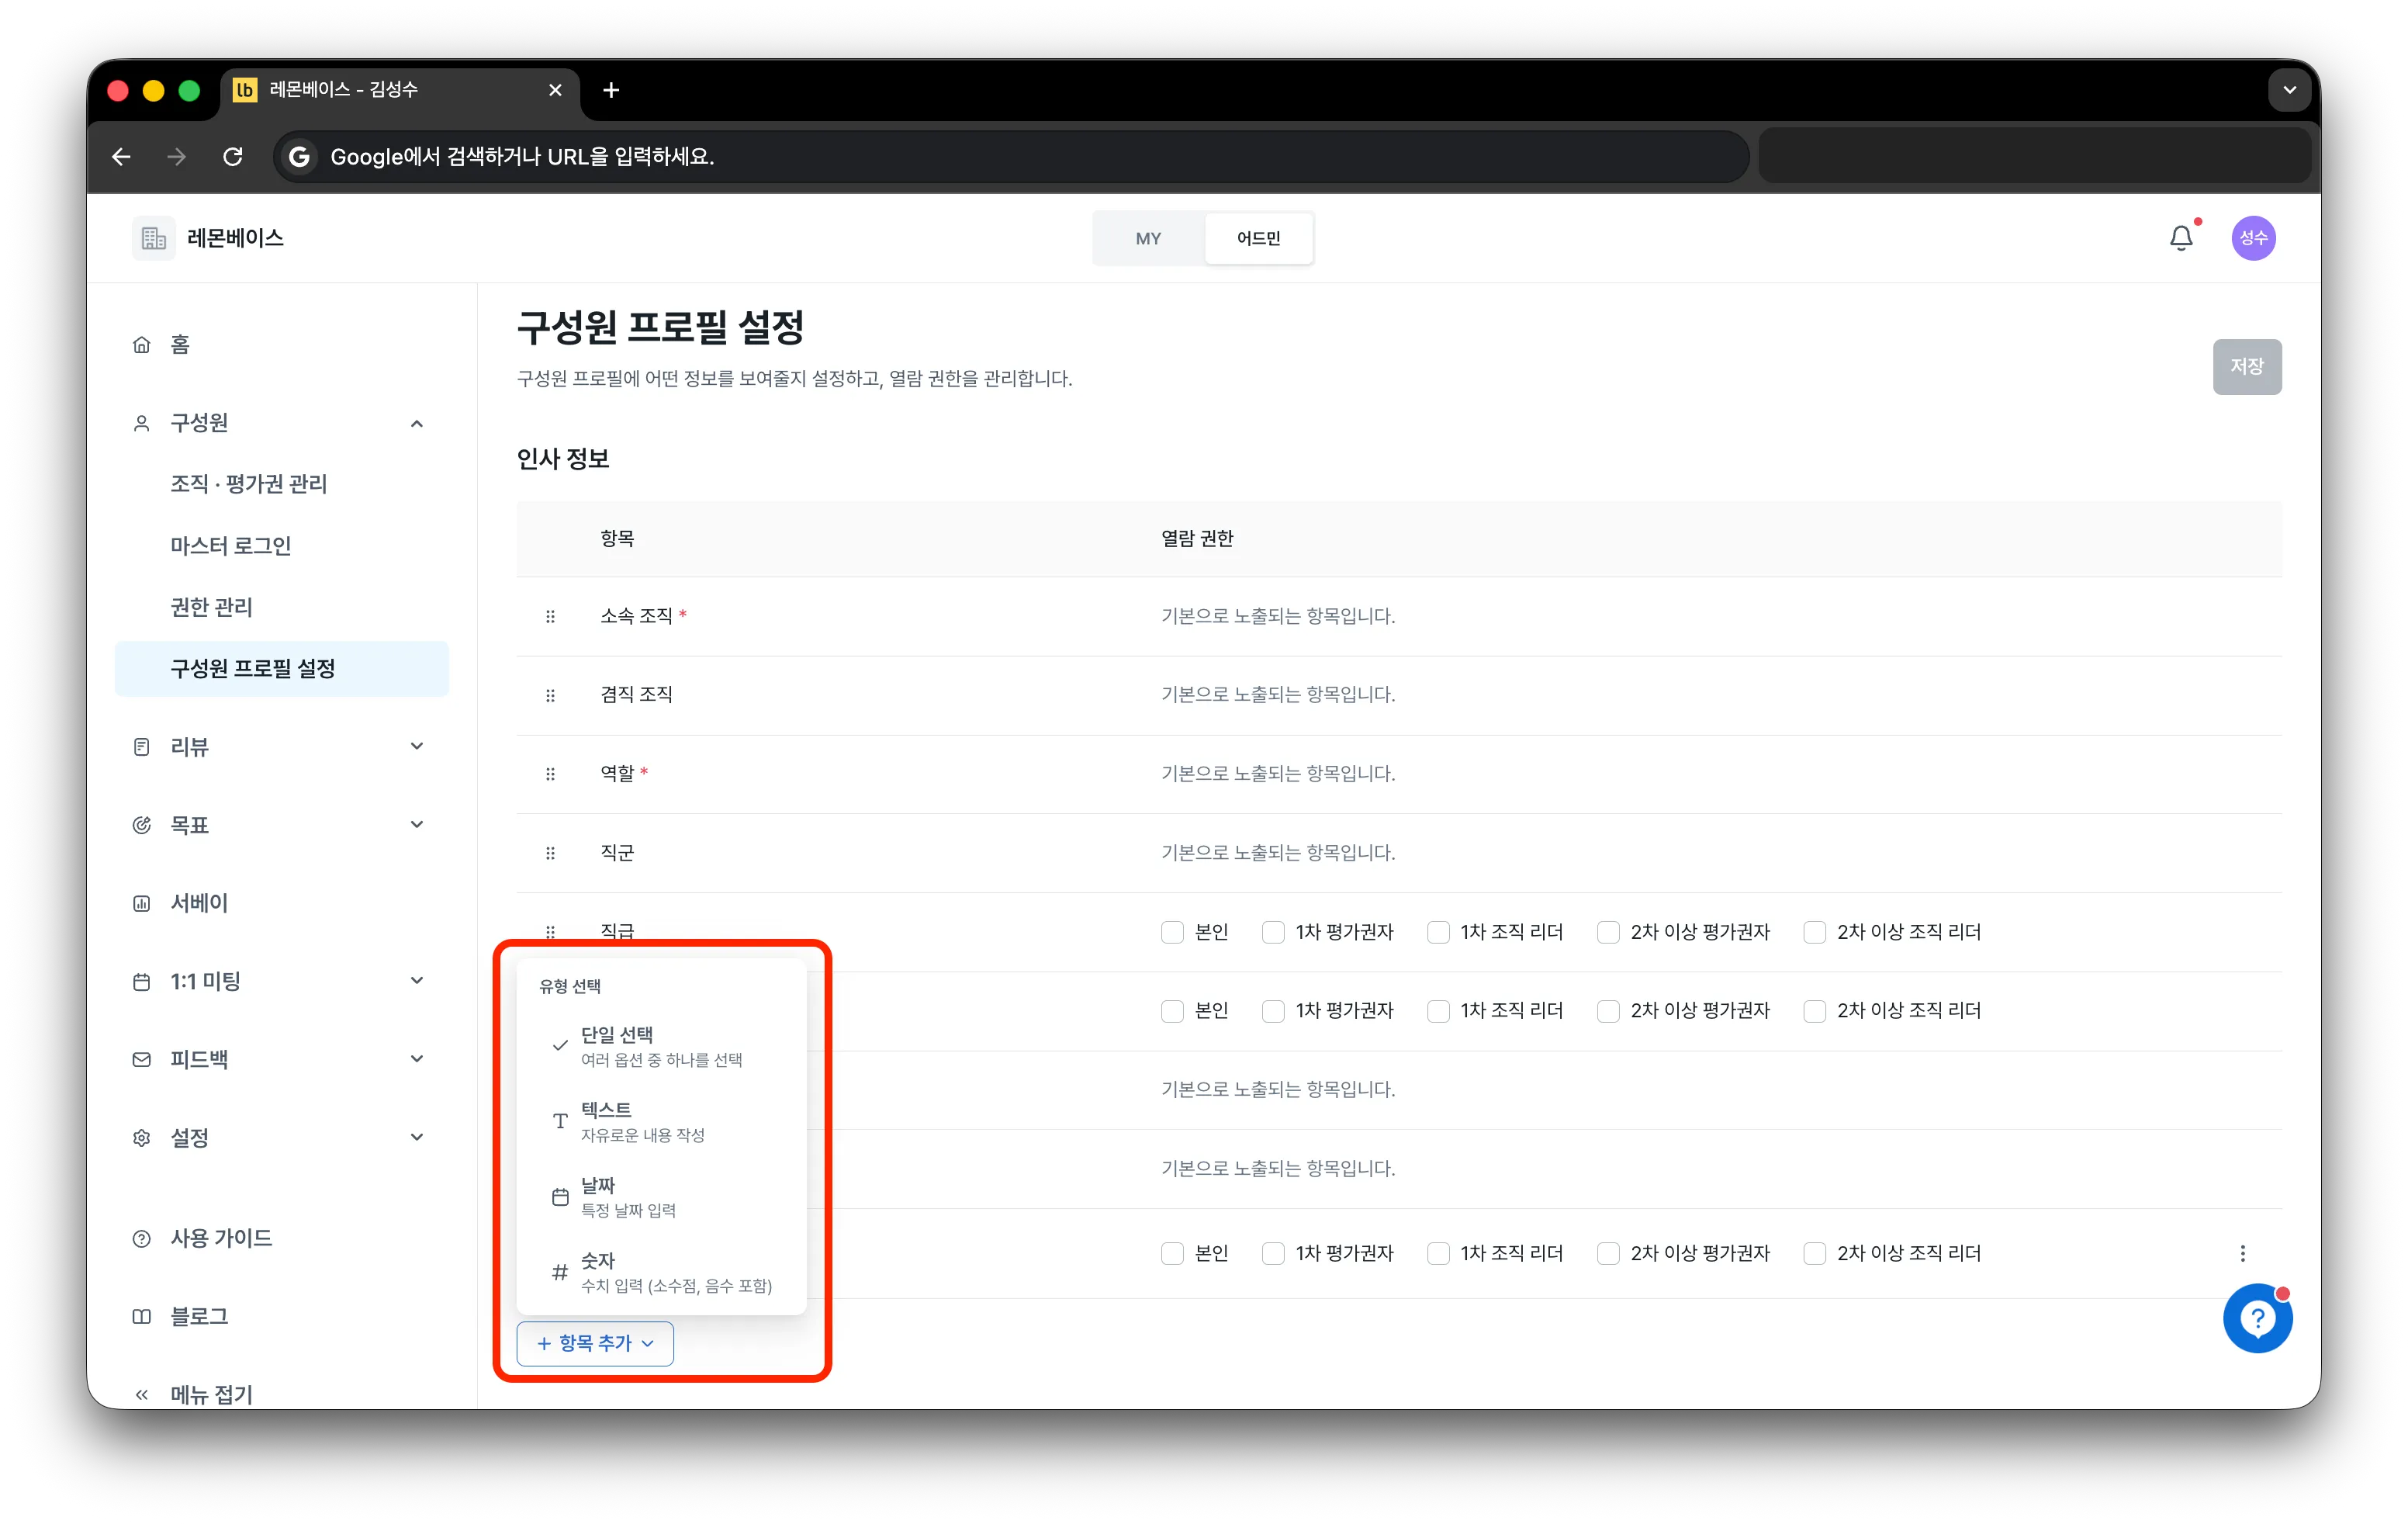Viewport: 2408px width, 1524px height.
Task: Click the browser URL address field
Action: point(1010,156)
